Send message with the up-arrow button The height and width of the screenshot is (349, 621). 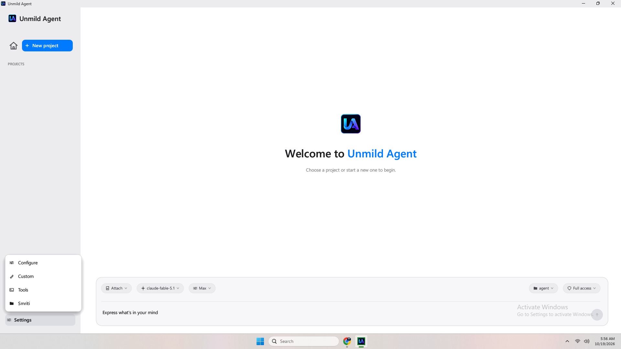tap(597, 315)
